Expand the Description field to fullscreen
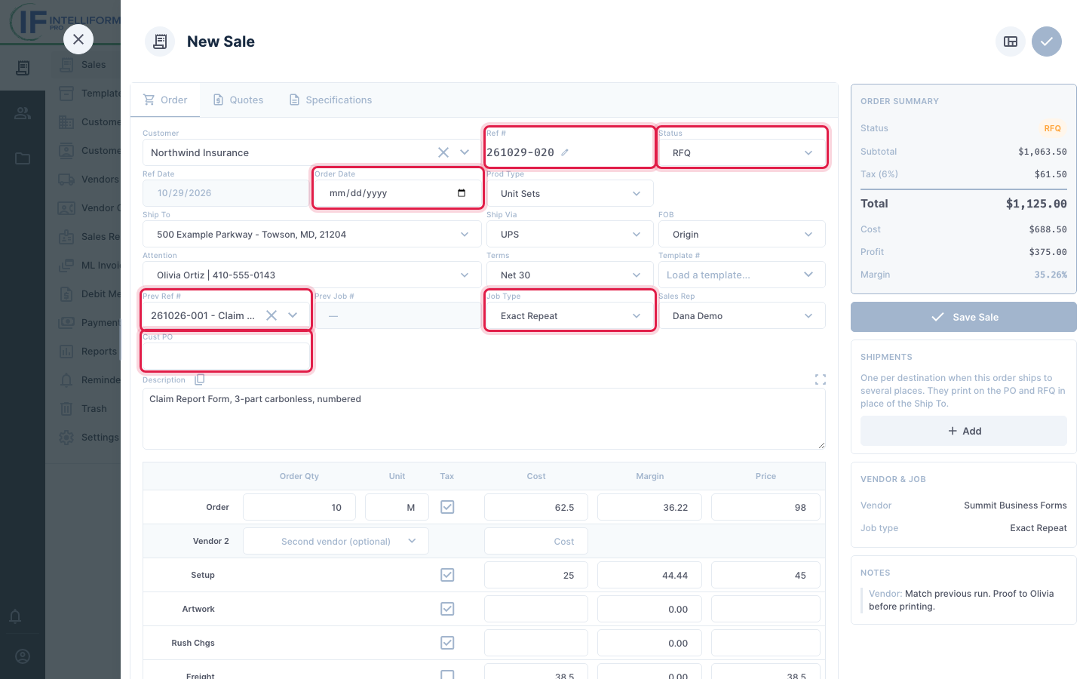 [x=821, y=379]
